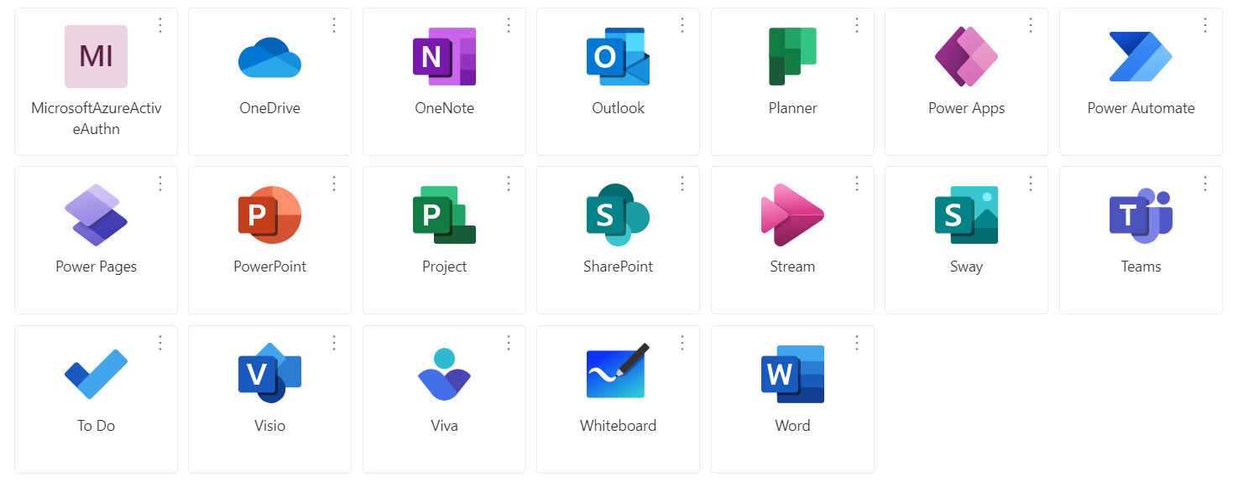This screenshot has height=492, width=1233.
Task: Click the "Outlook" label text
Action: pos(618,108)
